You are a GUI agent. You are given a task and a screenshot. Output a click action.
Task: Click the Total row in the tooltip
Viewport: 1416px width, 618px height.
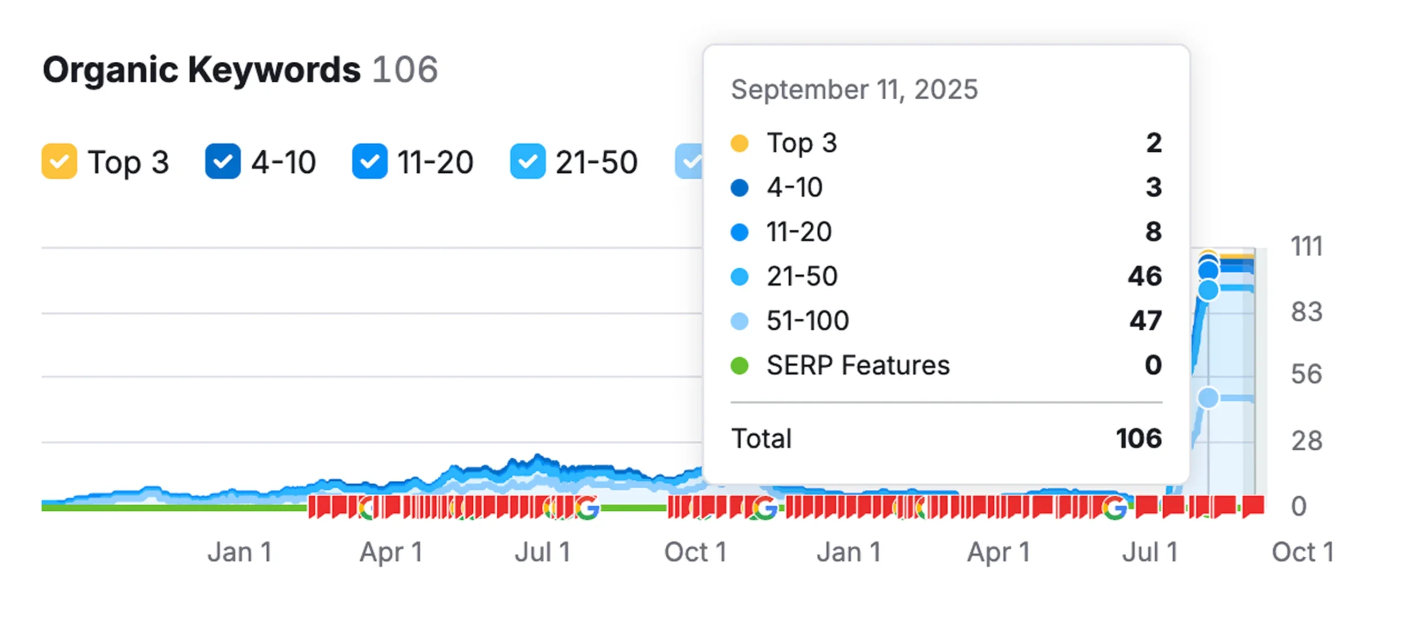(946, 439)
